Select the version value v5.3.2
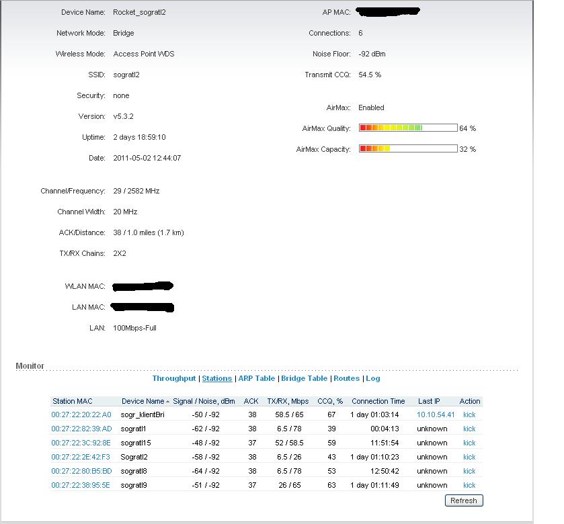 (124, 116)
